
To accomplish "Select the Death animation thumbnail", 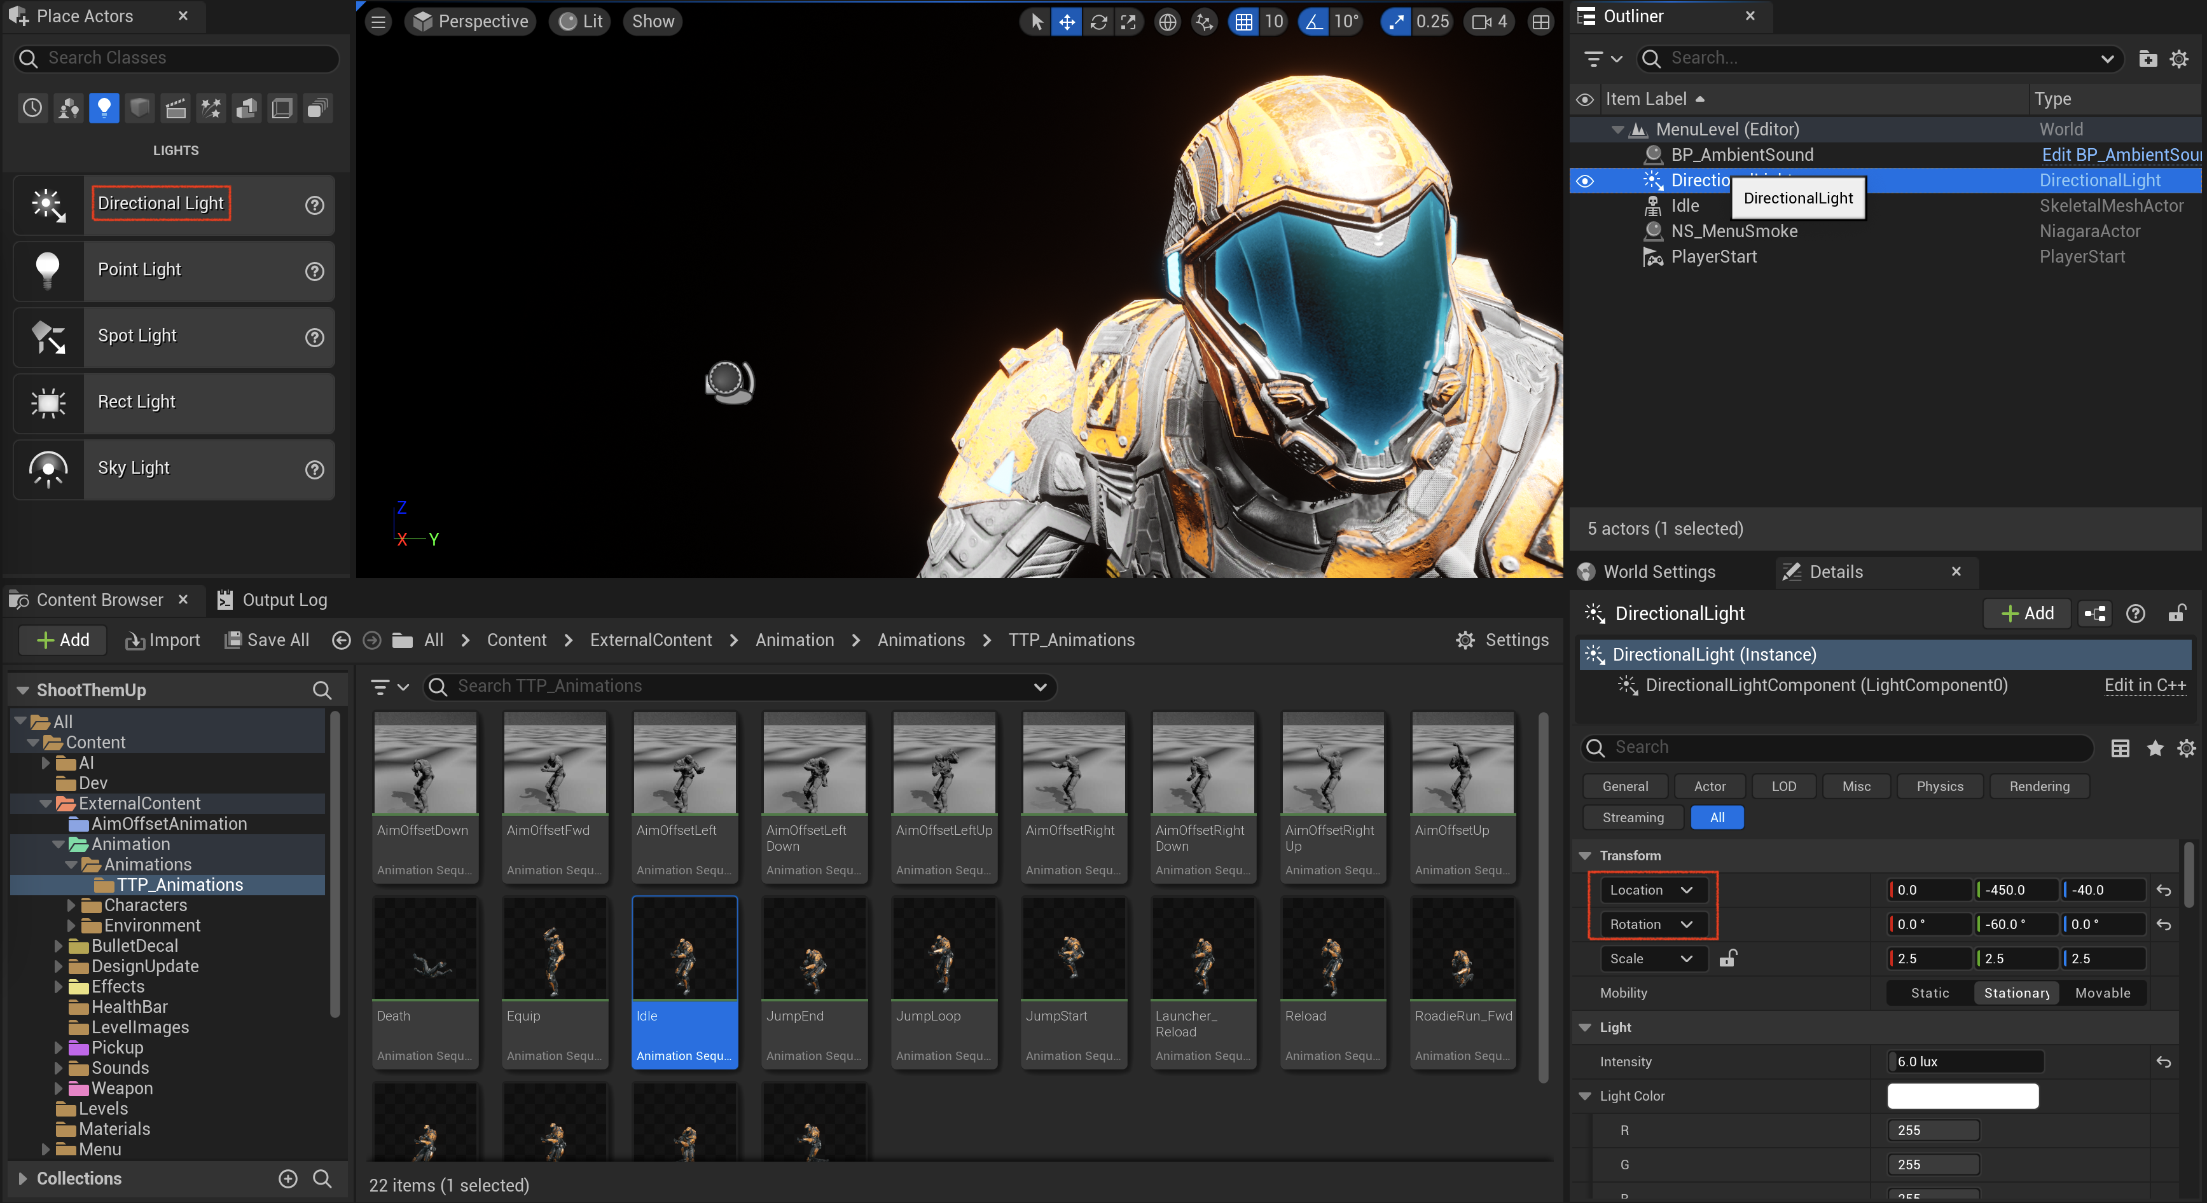I will pyautogui.click(x=425, y=948).
